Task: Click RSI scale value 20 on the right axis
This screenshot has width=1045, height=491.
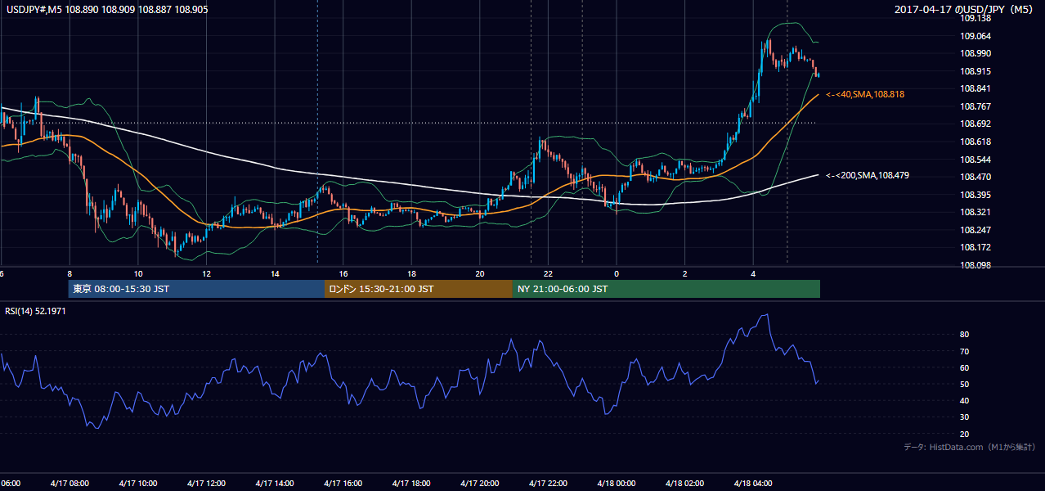Action: 965,434
